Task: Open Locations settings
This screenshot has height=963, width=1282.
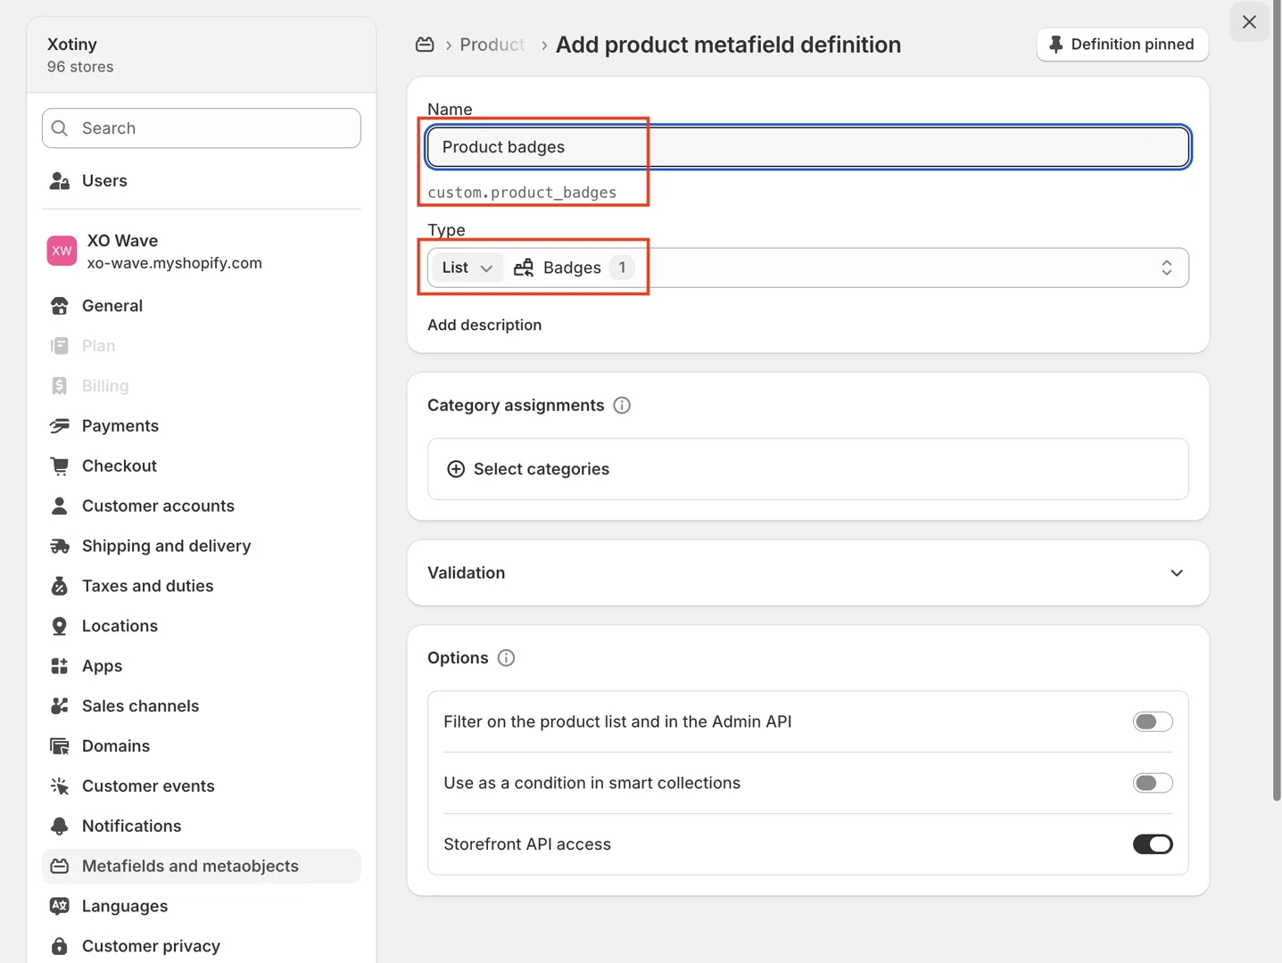Action: 201,627
